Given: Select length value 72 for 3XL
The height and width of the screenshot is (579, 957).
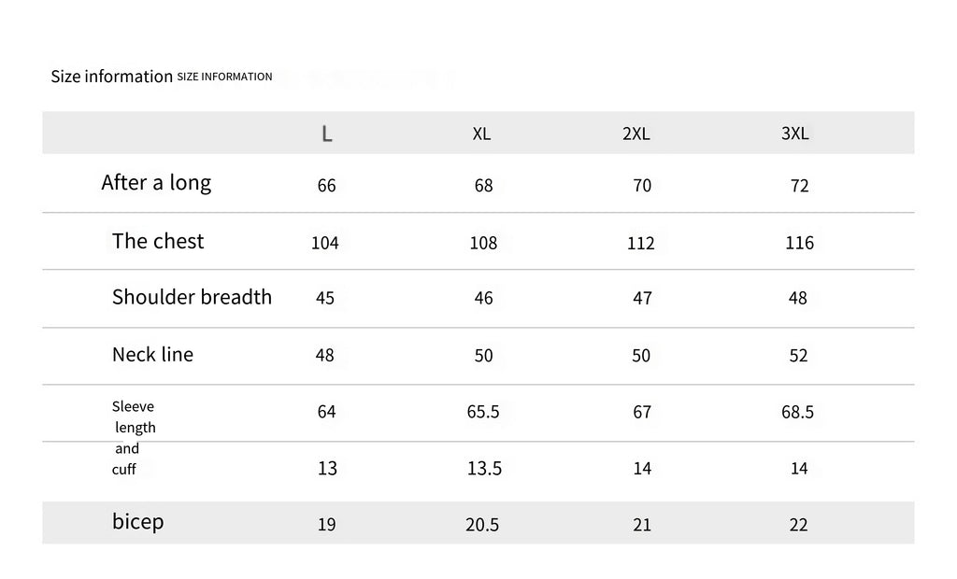Looking at the screenshot, I should coord(799,186).
